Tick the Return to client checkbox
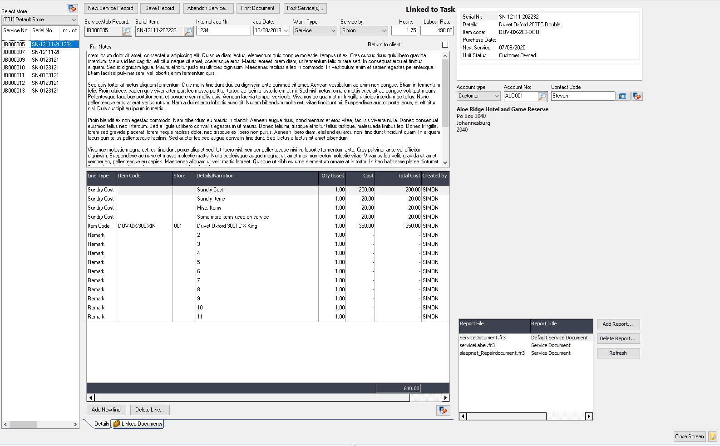 coord(445,44)
